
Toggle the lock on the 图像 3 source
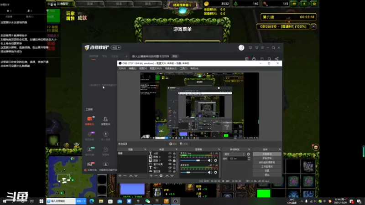[x=174, y=160]
